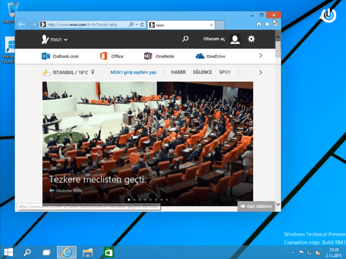Open the Outlook.com link
Screen dimensions: 346x259
pyautogui.click(x=60, y=56)
